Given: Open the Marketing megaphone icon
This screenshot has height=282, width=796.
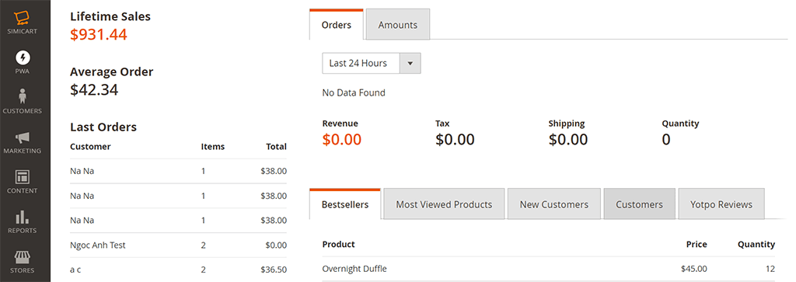Looking at the screenshot, I should tap(23, 137).
